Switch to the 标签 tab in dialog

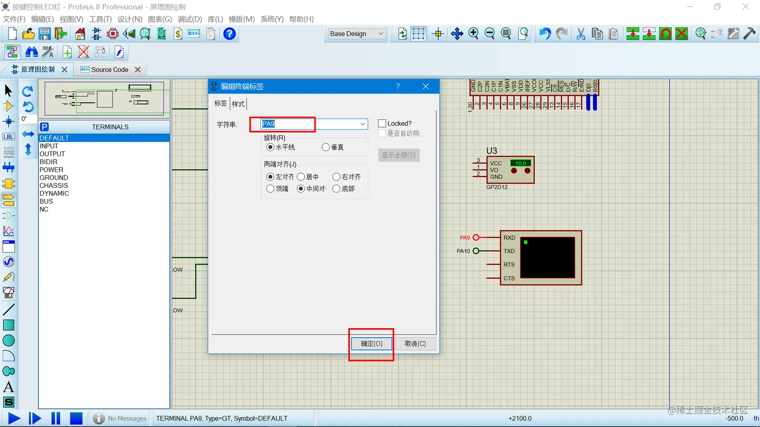click(x=221, y=103)
